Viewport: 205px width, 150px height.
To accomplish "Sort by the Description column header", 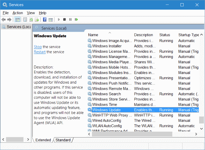I will [x=143, y=35].
